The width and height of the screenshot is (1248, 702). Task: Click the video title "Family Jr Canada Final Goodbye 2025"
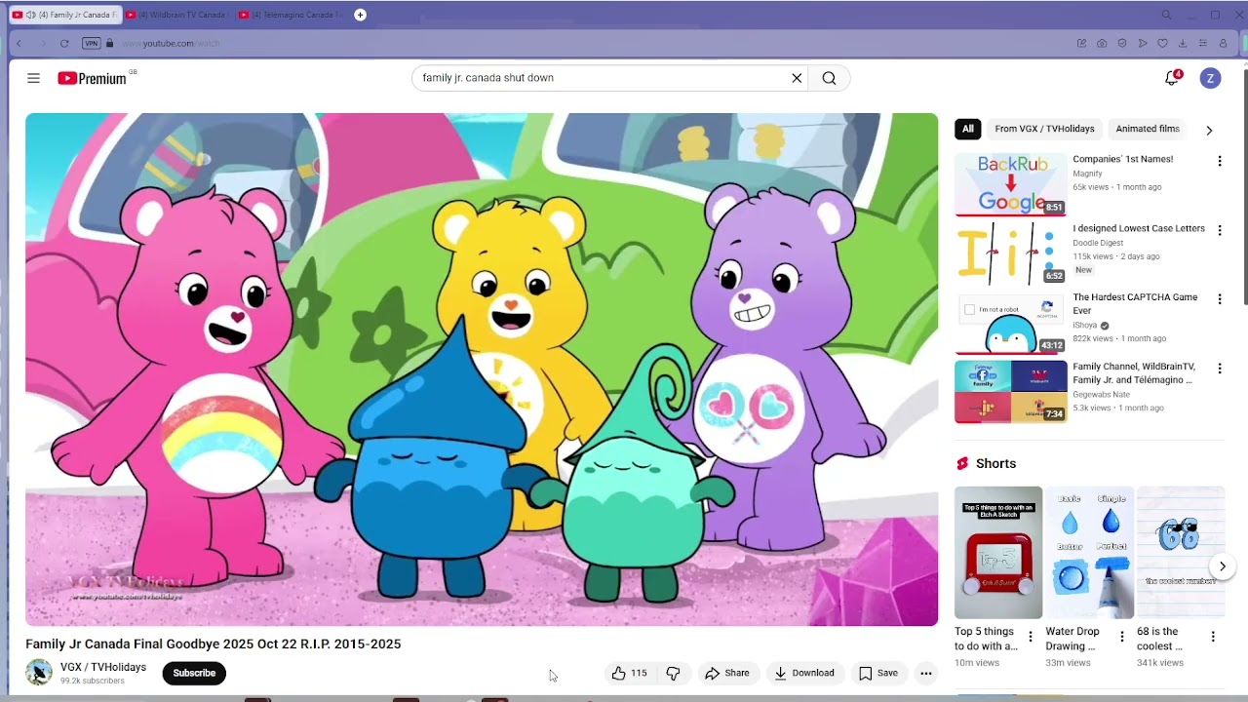click(214, 643)
